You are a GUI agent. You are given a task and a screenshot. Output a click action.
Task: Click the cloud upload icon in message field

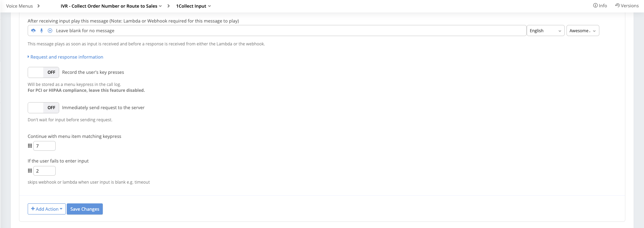[33, 30]
